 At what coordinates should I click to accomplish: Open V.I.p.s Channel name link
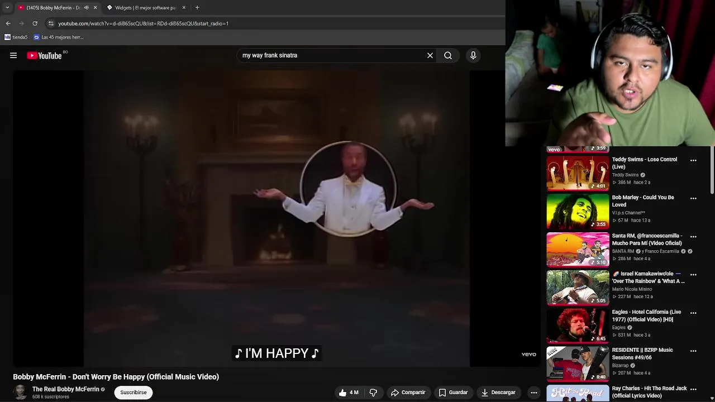click(628, 213)
